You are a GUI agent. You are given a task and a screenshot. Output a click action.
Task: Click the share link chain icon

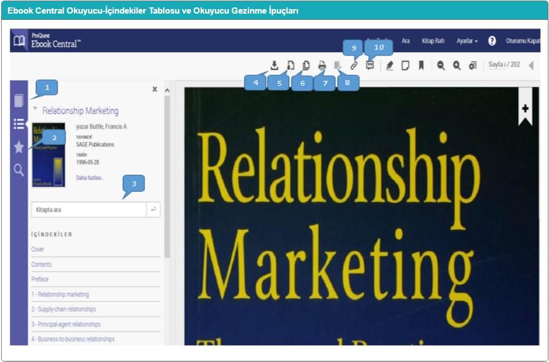pyautogui.click(x=354, y=65)
